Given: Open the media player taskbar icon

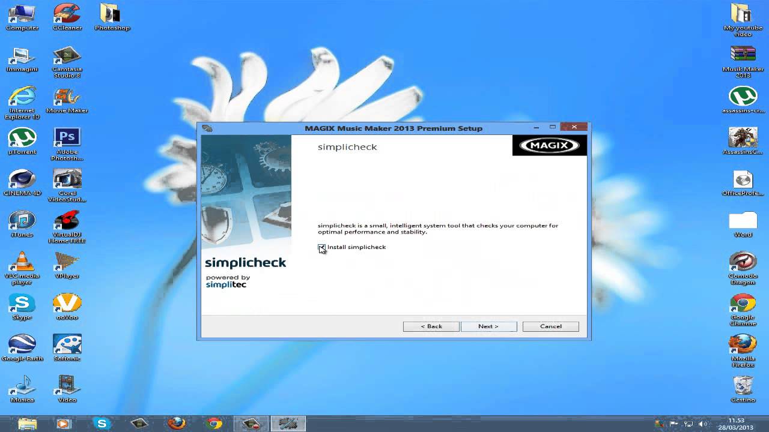Looking at the screenshot, I should coord(63,424).
